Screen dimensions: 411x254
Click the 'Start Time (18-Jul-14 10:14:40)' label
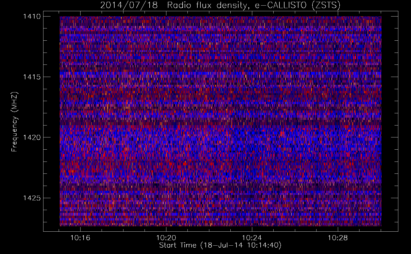(220, 245)
